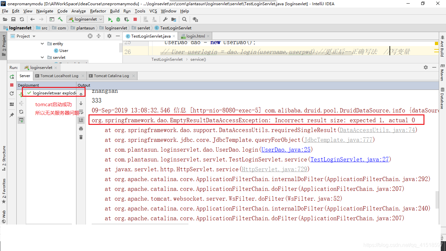Viewport: 446px width, 251px height.
Task: Collapse all in the Project panel
Action: click(x=99, y=36)
